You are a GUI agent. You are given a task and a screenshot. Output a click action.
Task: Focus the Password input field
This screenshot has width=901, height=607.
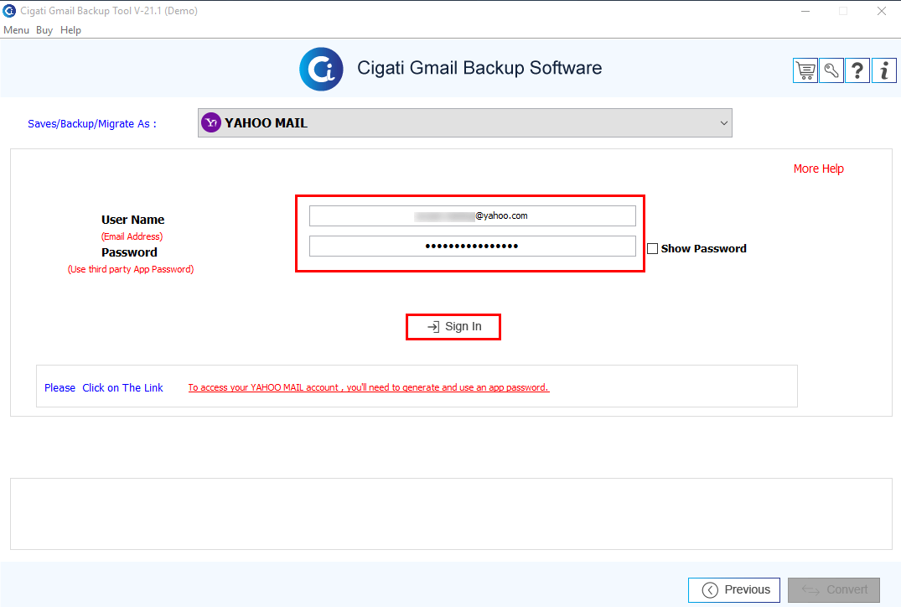coord(473,246)
